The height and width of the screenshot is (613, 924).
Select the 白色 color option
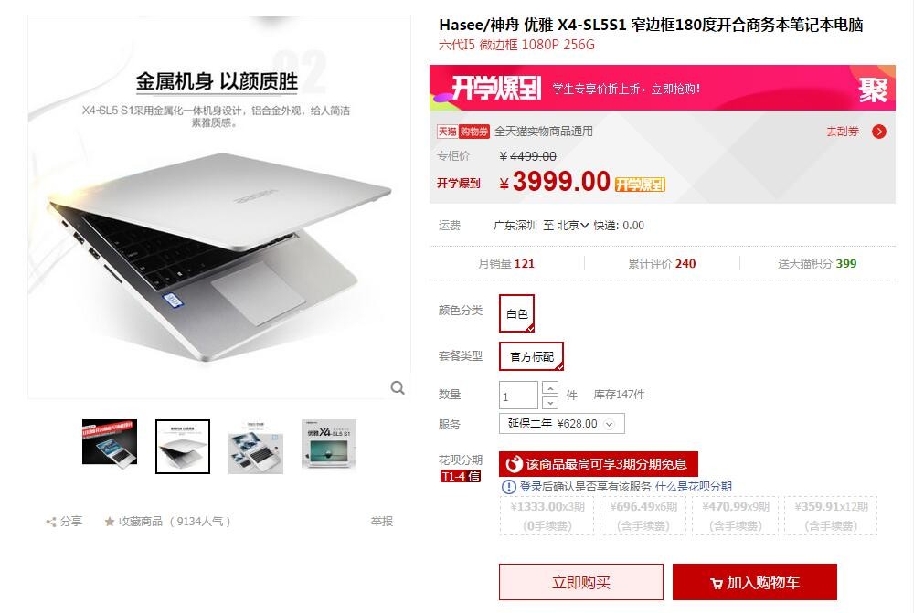[x=516, y=313]
